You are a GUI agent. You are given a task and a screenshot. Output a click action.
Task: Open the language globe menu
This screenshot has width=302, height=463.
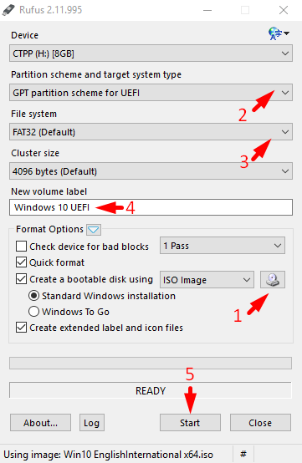(x=279, y=33)
